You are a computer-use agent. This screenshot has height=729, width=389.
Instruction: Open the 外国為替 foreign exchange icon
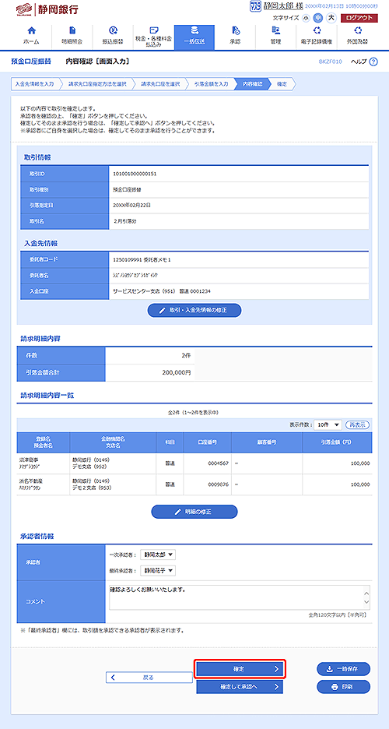(x=357, y=30)
